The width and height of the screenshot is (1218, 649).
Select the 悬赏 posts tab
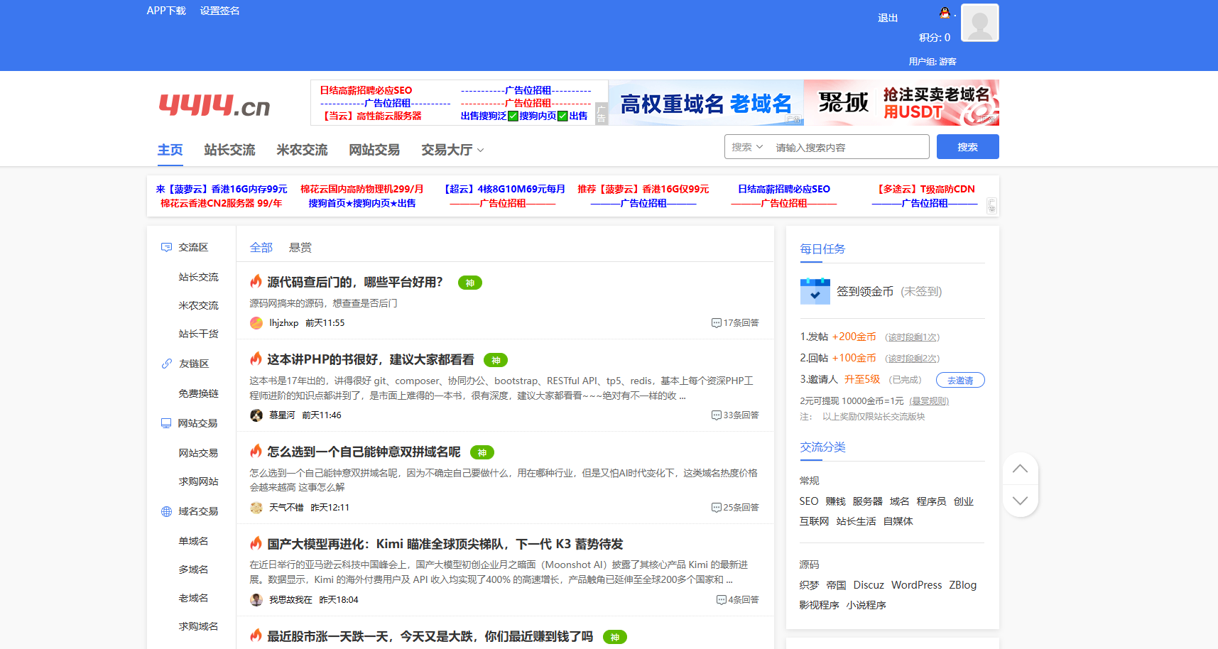(300, 248)
